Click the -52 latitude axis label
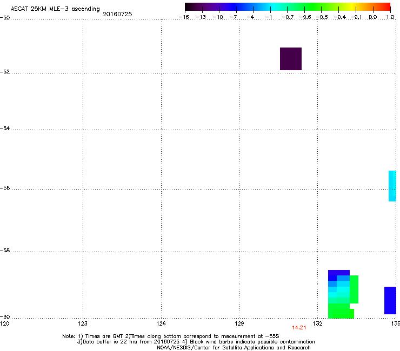Image resolution: width=400 pixels, height=351 pixels. (5, 72)
